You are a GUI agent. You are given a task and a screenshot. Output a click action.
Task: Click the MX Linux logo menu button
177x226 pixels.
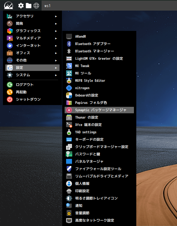[x=9, y=6]
